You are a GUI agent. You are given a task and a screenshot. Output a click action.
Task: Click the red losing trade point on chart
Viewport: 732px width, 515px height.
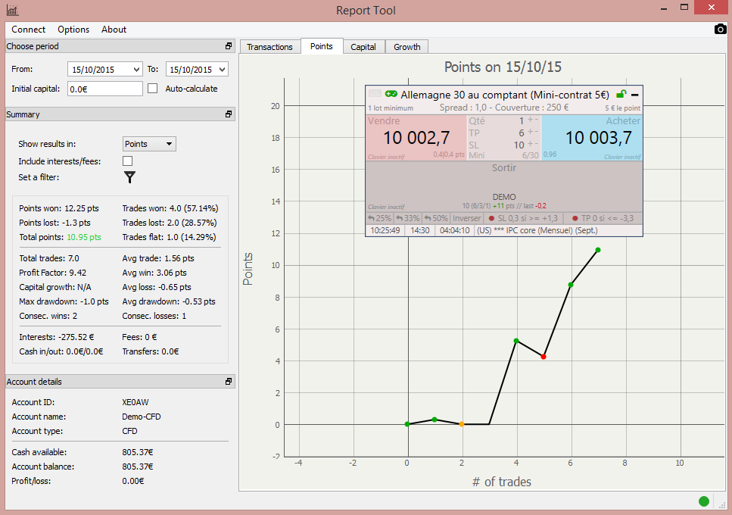click(x=544, y=357)
